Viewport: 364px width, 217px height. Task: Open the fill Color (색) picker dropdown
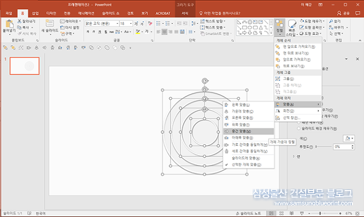pyautogui.click(x=349, y=139)
